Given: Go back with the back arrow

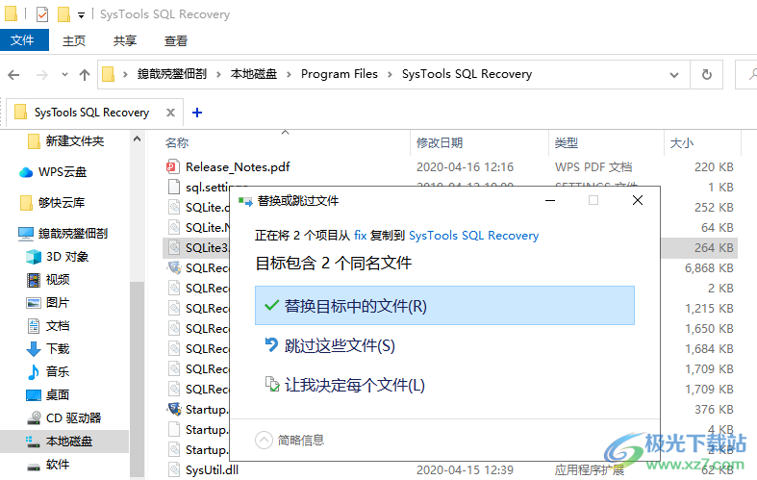Looking at the screenshot, I should tap(14, 74).
